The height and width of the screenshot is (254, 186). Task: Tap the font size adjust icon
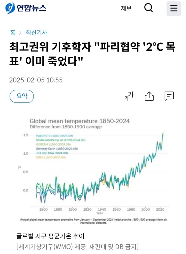click(x=129, y=96)
